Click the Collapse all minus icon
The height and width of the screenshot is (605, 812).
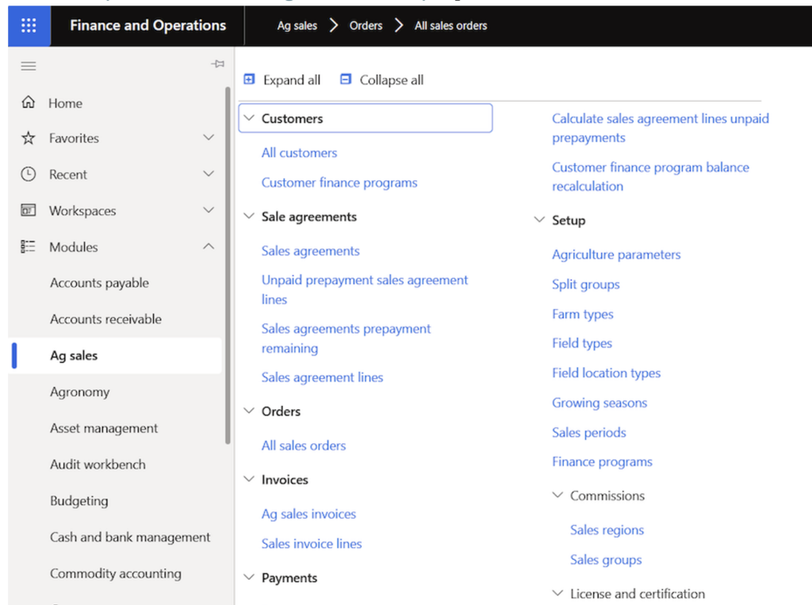(x=346, y=79)
